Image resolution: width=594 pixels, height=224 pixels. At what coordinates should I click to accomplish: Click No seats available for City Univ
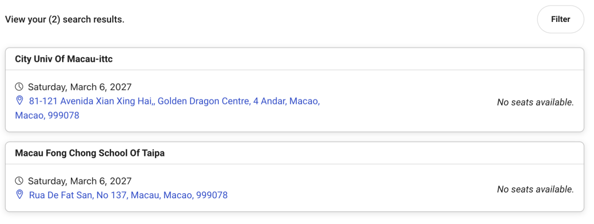(x=535, y=102)
